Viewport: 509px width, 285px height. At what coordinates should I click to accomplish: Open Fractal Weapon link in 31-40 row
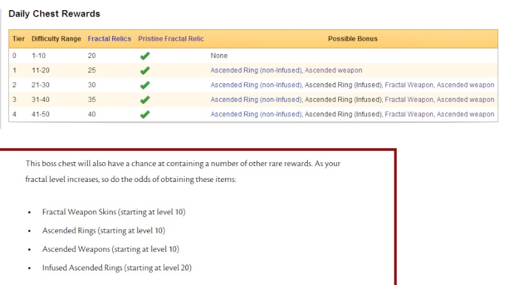point(409,99)
